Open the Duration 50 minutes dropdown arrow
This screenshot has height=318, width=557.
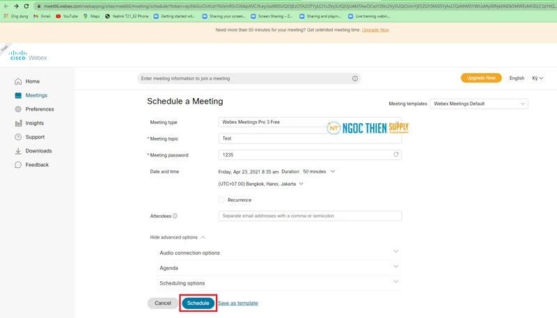[x=333, y=171]
